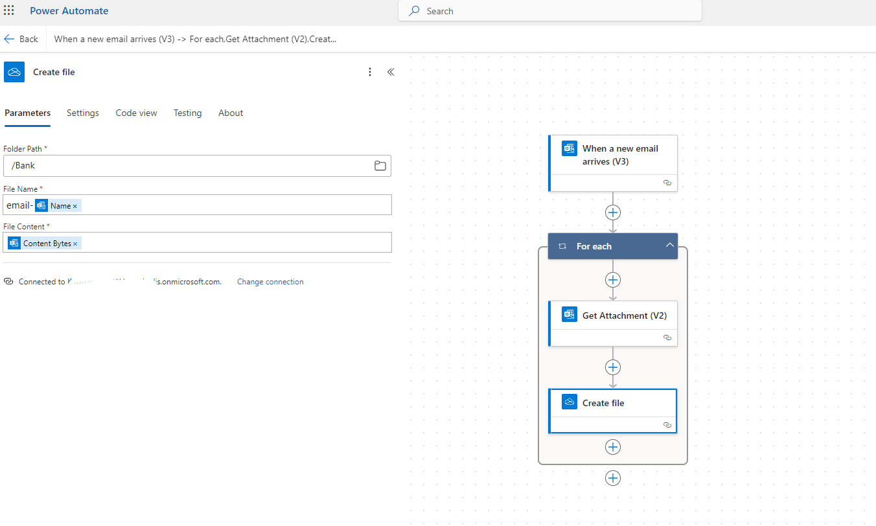Click the Create file panel title
876x526 pixels.
[54, 72]
